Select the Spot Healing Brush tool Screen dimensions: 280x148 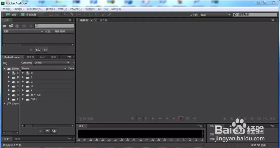pyautogui.click(x=109, y=15)
